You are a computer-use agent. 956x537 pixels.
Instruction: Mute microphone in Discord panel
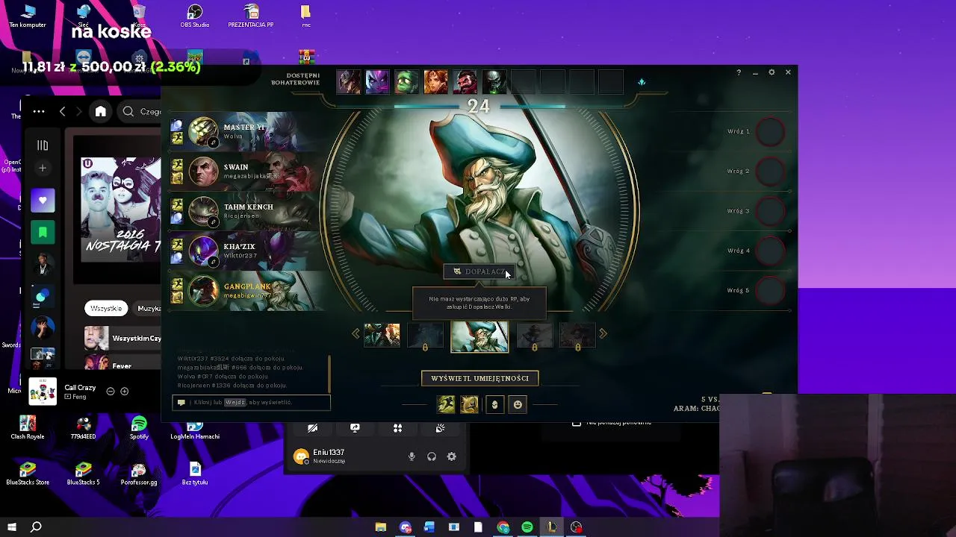pyautogui.click(x=412, y=456)
